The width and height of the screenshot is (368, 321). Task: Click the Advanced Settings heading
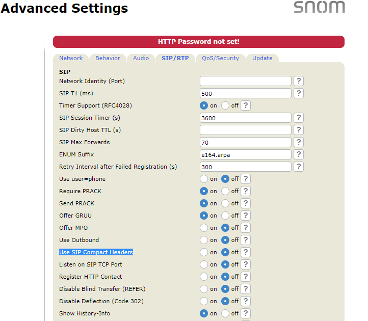64,8
